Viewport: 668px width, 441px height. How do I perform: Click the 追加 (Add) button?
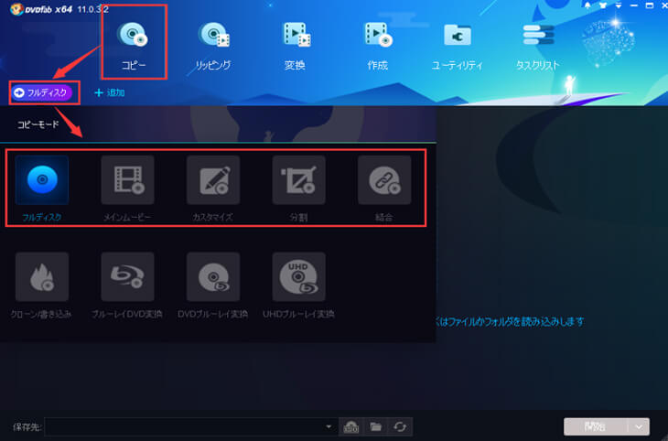tap(109, 92)
